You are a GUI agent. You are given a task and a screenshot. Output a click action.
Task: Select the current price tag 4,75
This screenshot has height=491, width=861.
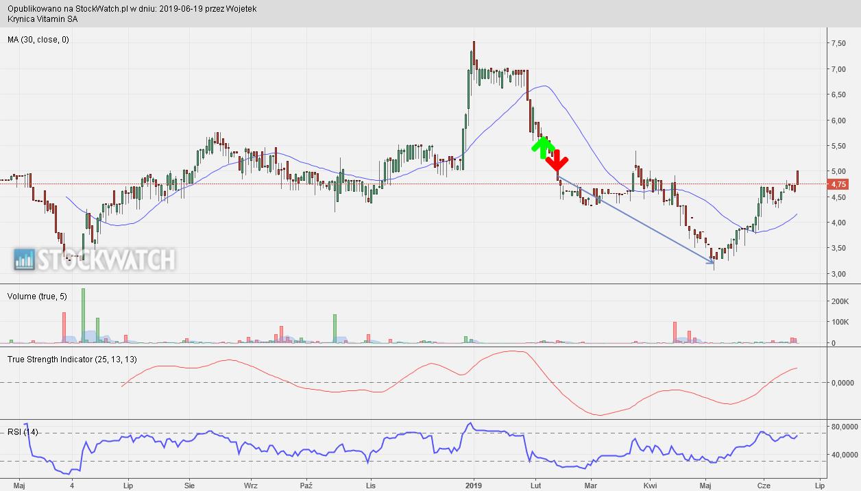click(x=838, y=184)
